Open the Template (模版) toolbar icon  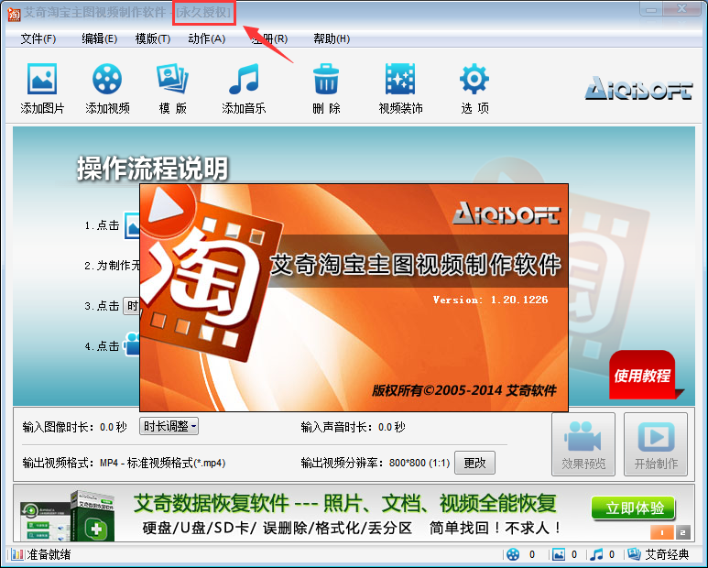[x=172, y=79]
